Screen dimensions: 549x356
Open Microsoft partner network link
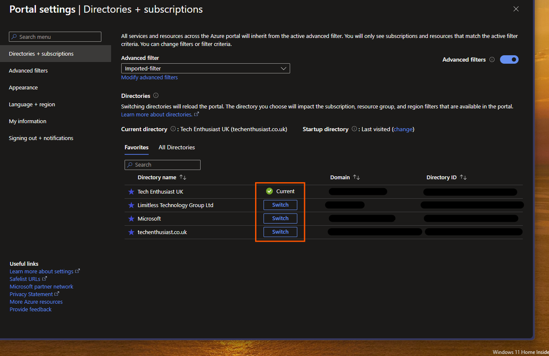click(41, 287)
